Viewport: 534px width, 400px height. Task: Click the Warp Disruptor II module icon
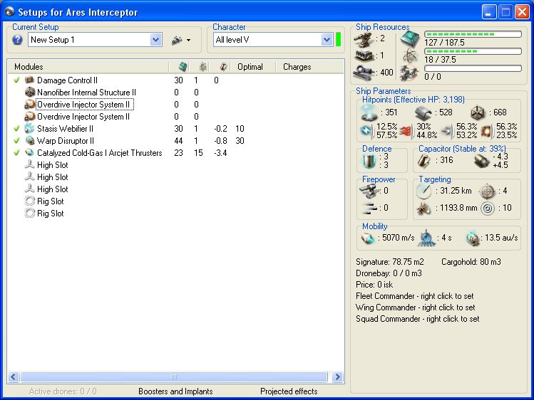pos(30,141)
